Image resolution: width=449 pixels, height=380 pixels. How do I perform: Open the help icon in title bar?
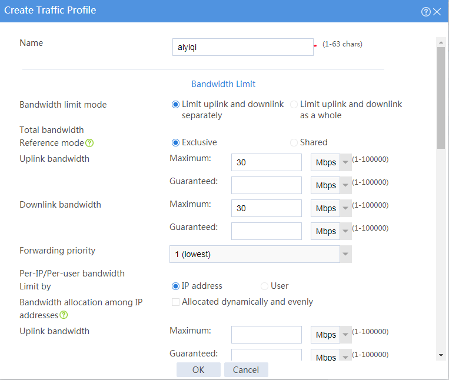(x=426, y=12)
